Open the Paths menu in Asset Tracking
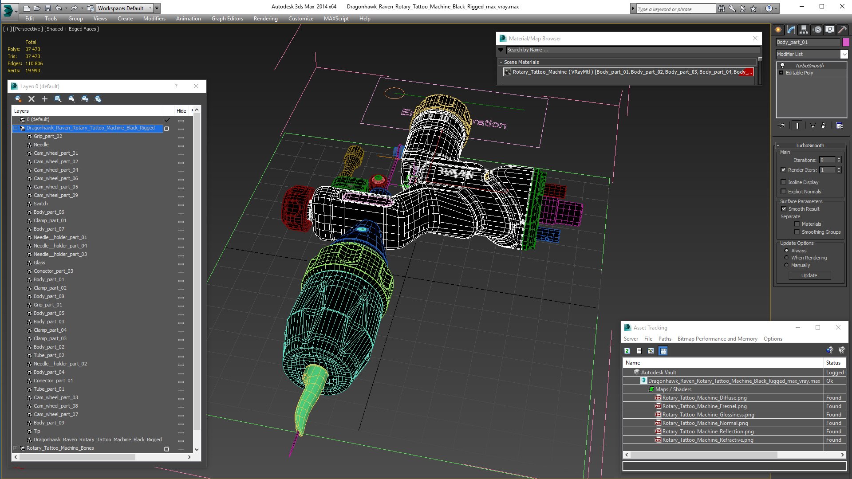 665,339
